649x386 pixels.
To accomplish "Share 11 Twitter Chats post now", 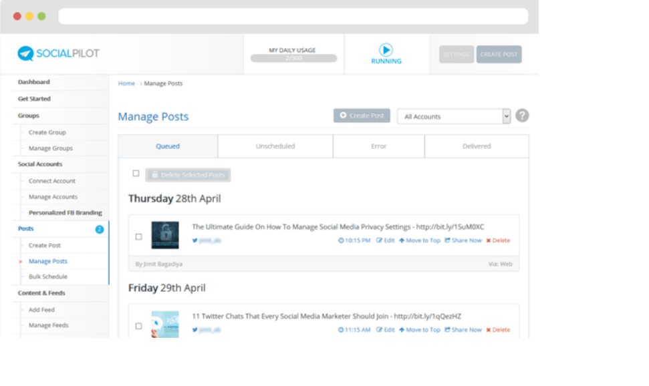I will click(x=463, y=330).
